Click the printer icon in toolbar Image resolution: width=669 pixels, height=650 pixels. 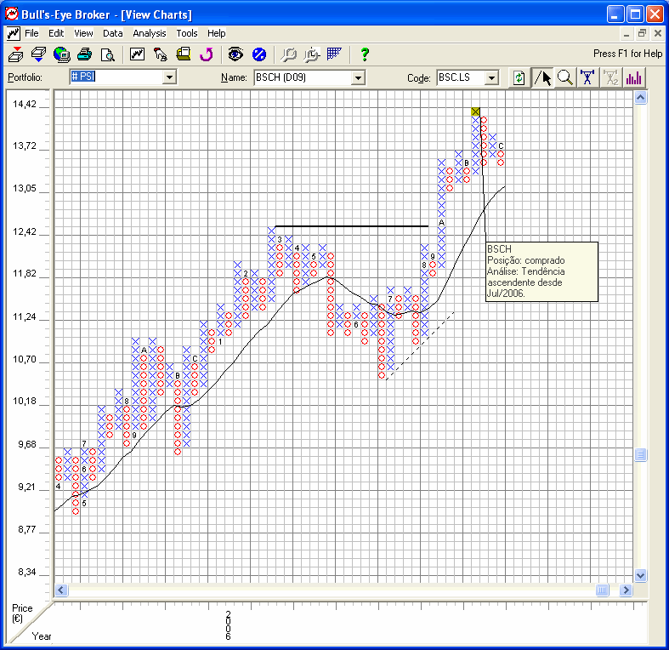tap(84, 54)
